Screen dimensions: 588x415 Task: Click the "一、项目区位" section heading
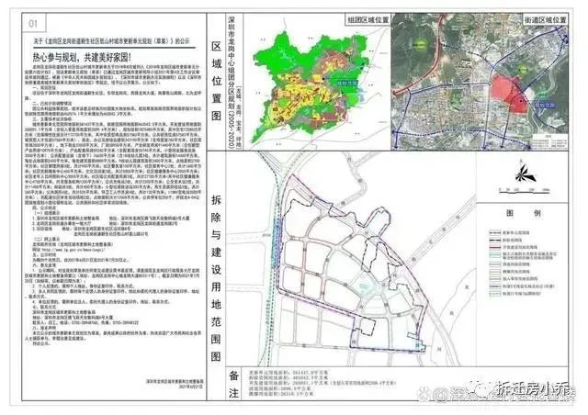pyautogui.click(x=44, y=86)
